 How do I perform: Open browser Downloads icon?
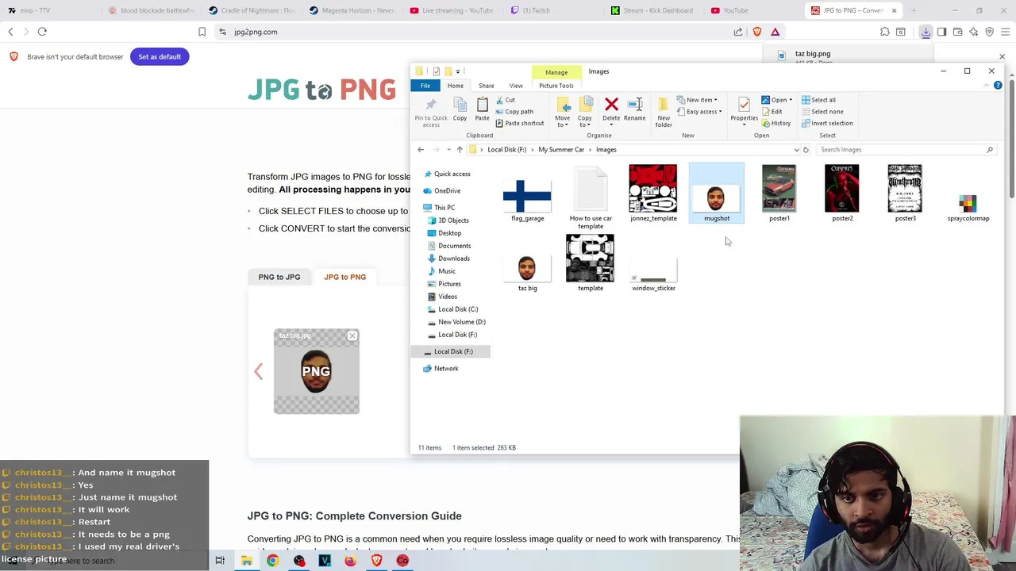point(926,32)
